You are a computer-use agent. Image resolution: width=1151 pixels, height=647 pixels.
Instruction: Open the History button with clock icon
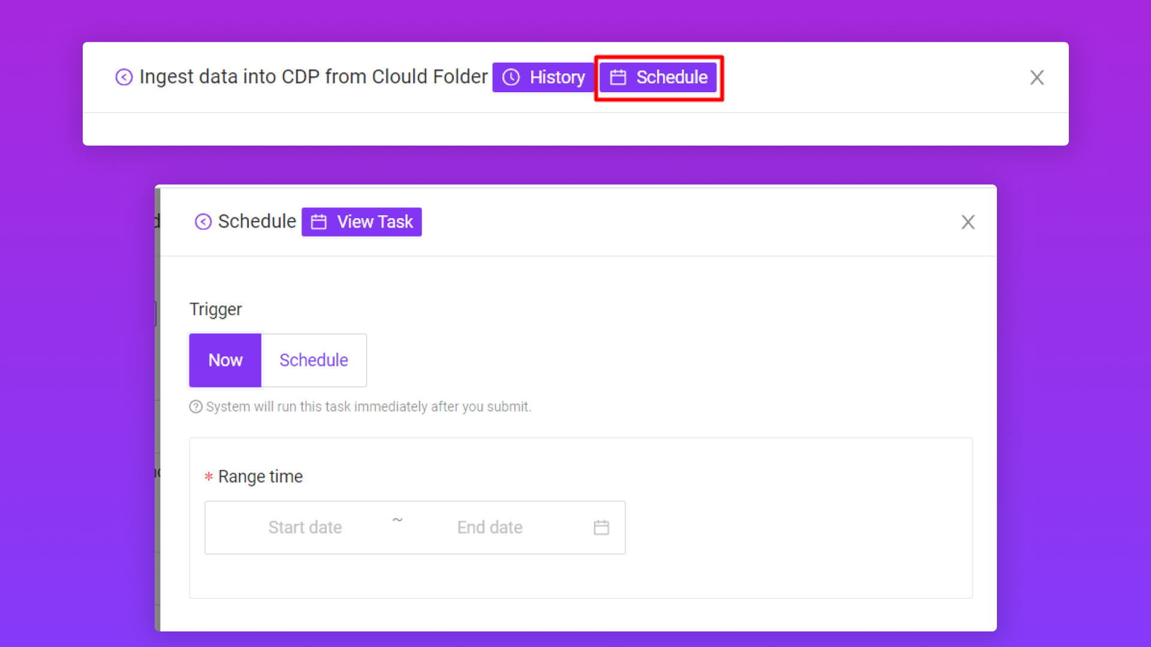coord(543,77)
